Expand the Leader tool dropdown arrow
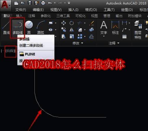Viewport: 148px width, 131px height. click(129, 30)
